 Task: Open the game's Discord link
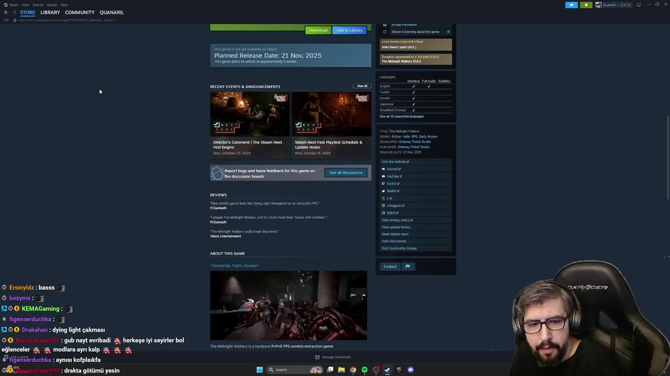pos(416,169)
